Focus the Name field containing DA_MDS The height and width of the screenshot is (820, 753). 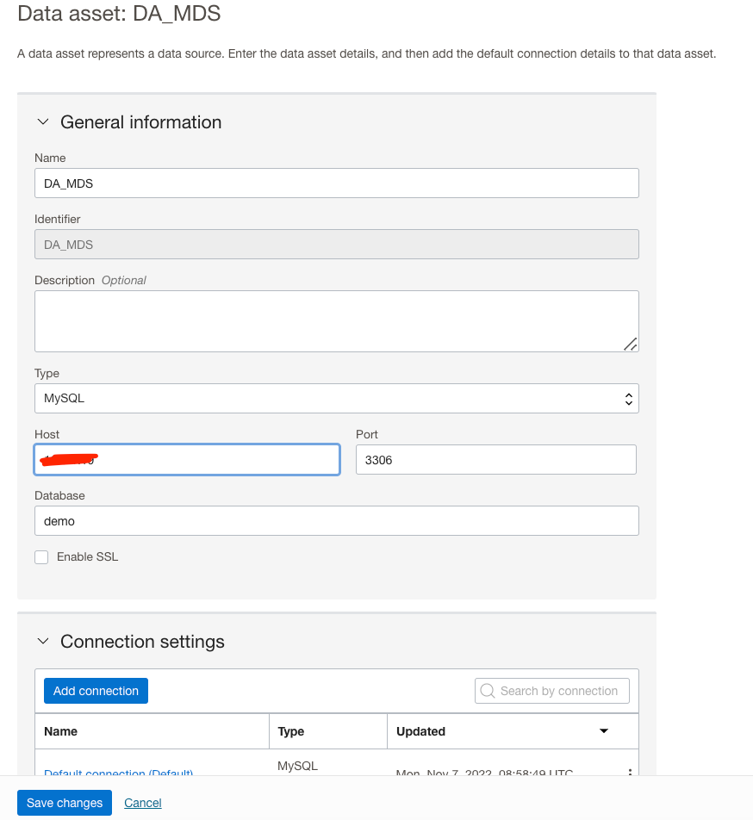tap(336, 183)
